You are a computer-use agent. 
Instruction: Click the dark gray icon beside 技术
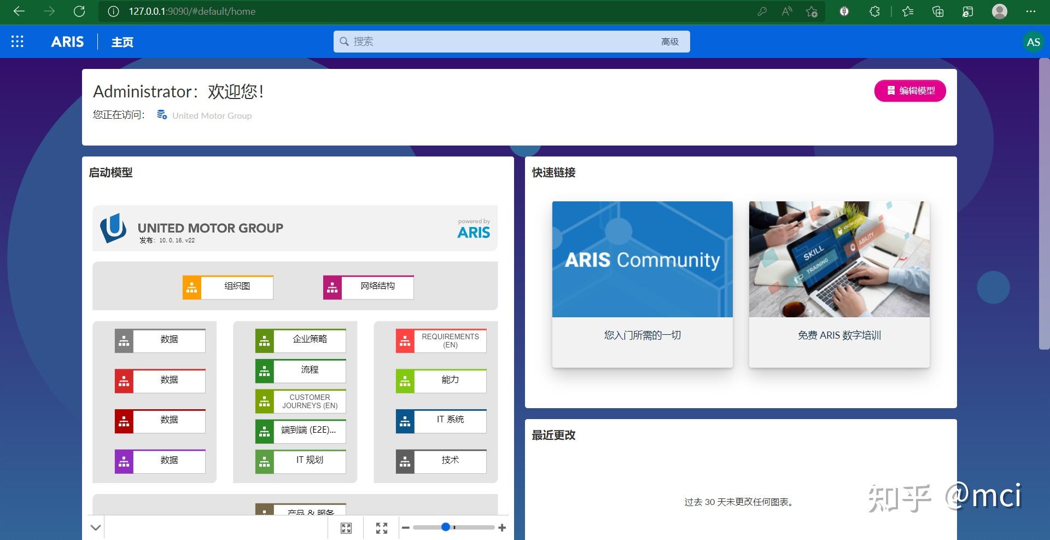(405, 462)
